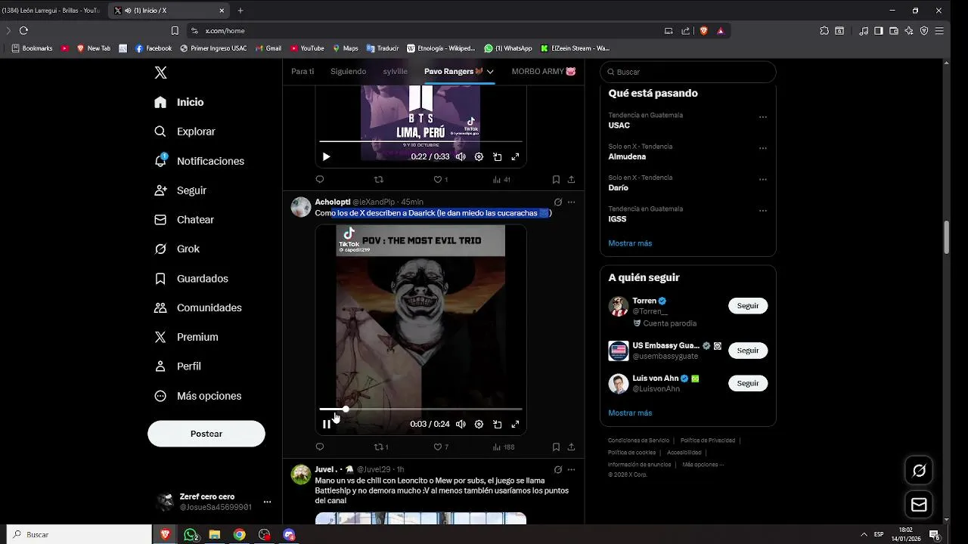View the 188 views analytics of Acholopti post

click(x=503, y=447)
